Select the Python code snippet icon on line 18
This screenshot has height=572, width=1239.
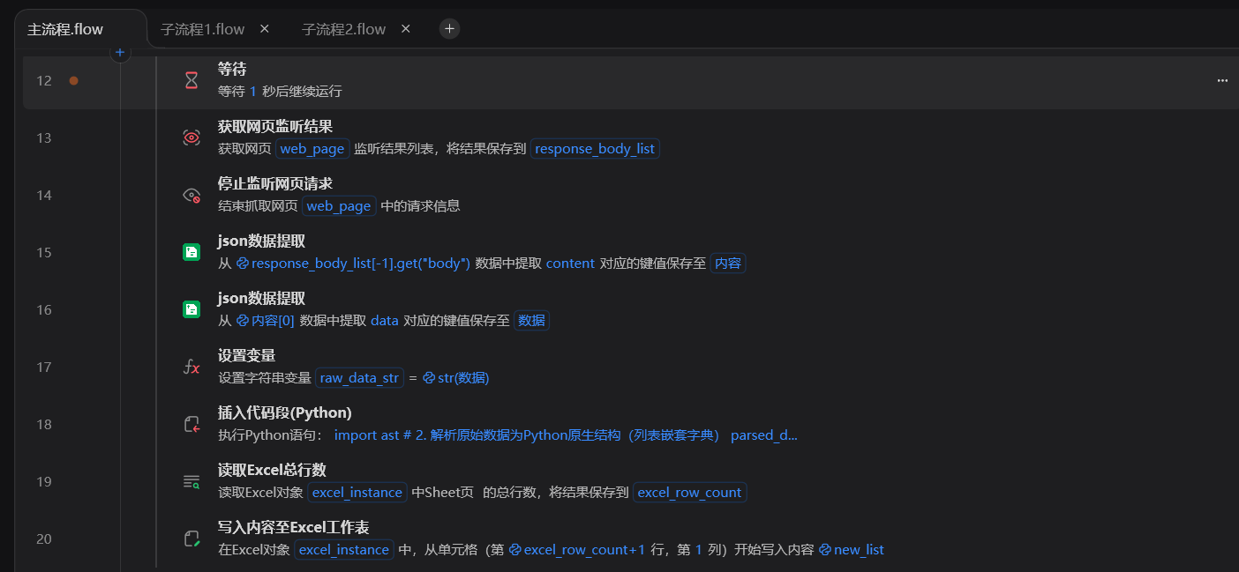click(191, 423)
